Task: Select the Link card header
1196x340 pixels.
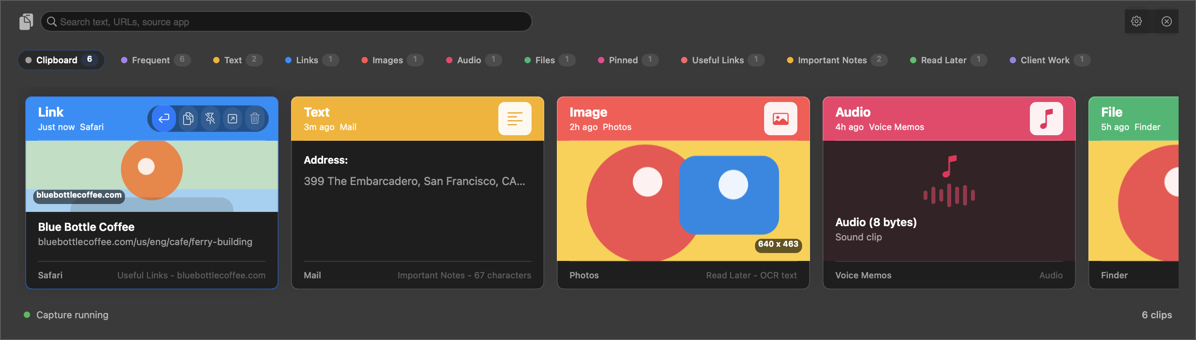Action: [x=152, y=119]
